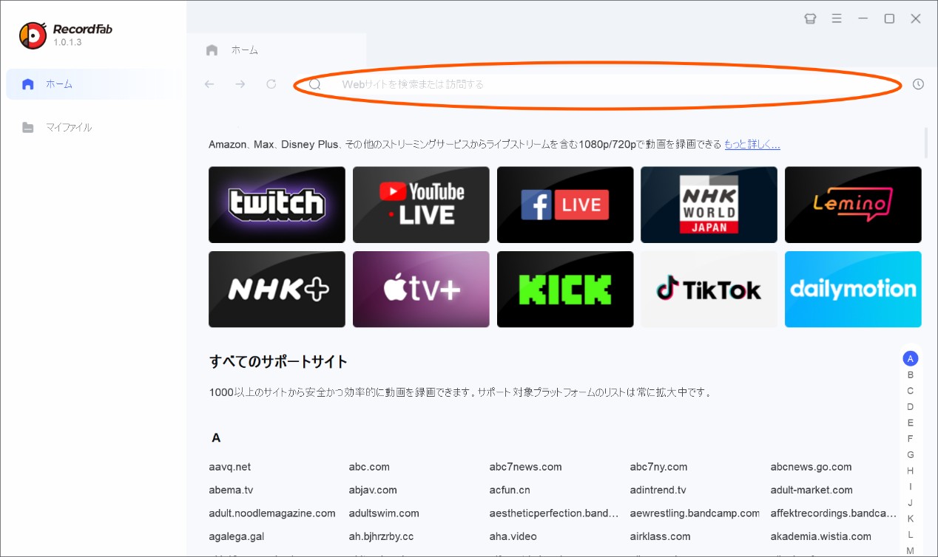Screen dimensions: 938x557
Task: Jump to letter G in alphabet index
Action: [911, 455]
